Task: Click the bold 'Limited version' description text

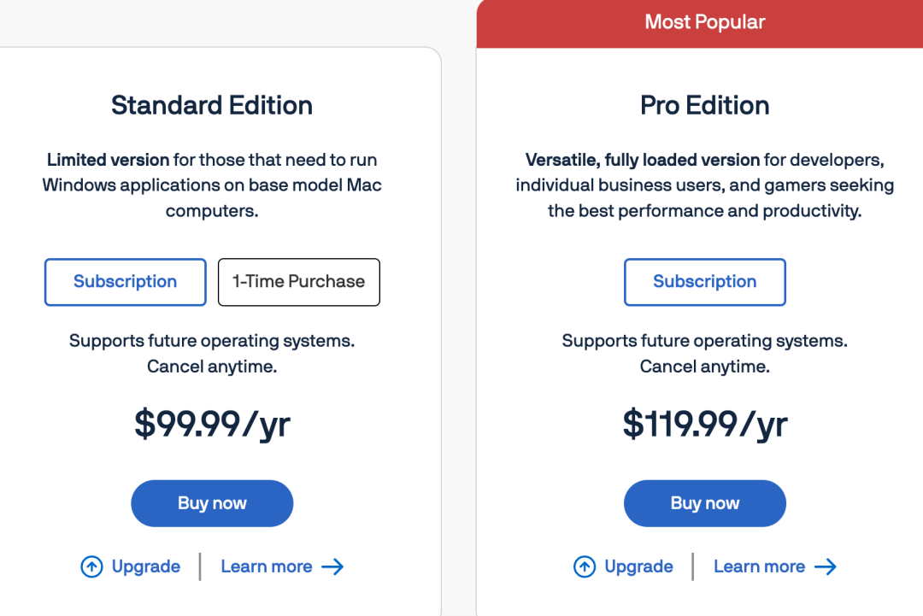Action: click(108, 160)
